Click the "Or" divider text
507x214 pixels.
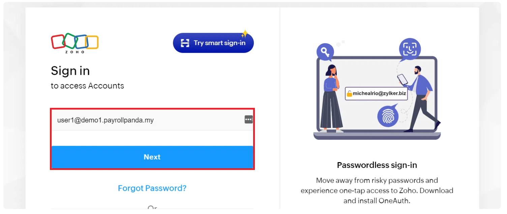click(152, 208)
